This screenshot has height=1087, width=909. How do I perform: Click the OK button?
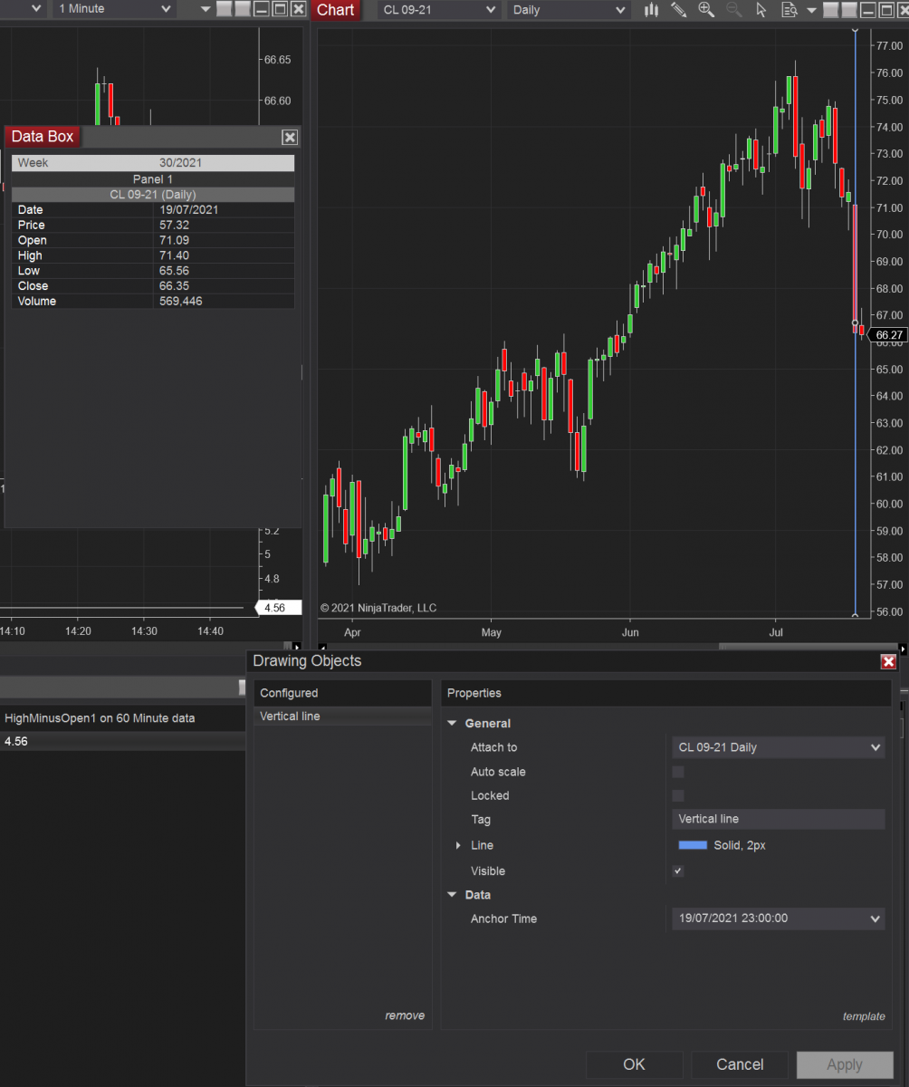tap(635, 1064)
